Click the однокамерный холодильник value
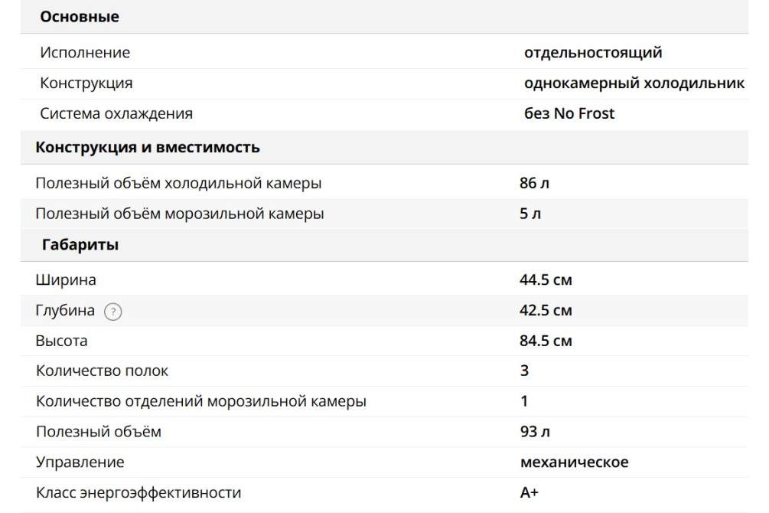 [634, 83]
